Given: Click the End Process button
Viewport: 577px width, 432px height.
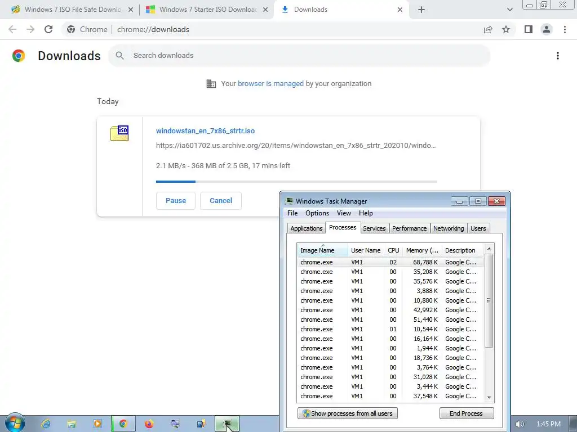Looking at the screenshot, I should tap(466, 413).
